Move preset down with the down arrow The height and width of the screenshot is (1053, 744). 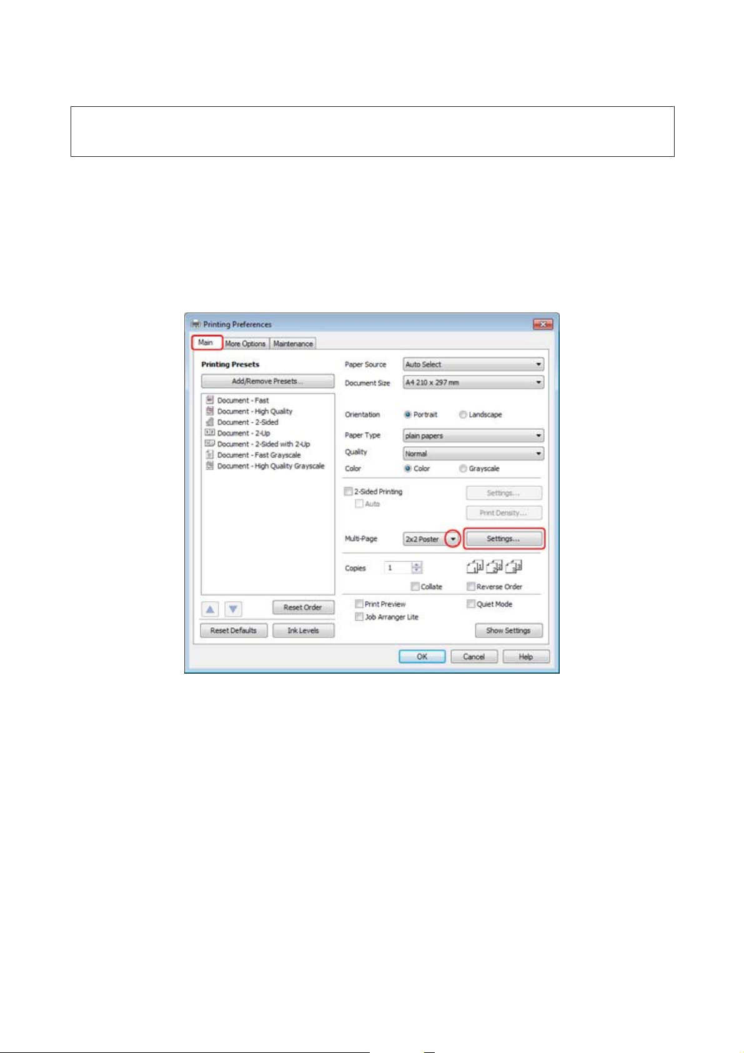pos(233,609)
